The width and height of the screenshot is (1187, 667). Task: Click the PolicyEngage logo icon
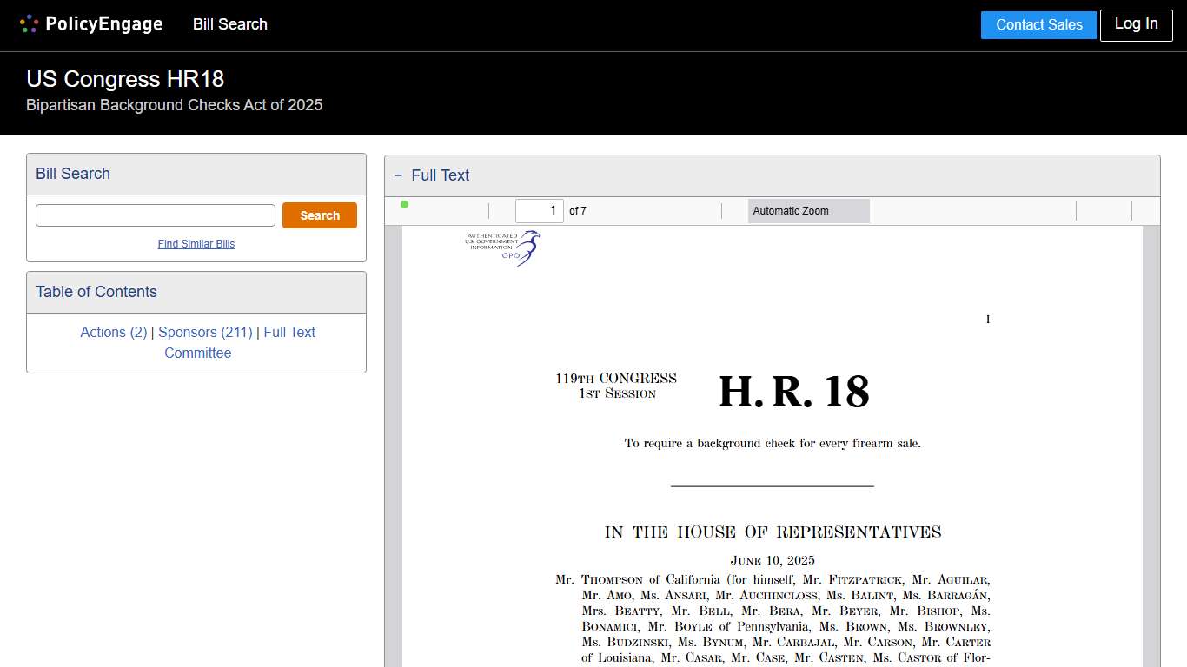(x=29, y=23)
